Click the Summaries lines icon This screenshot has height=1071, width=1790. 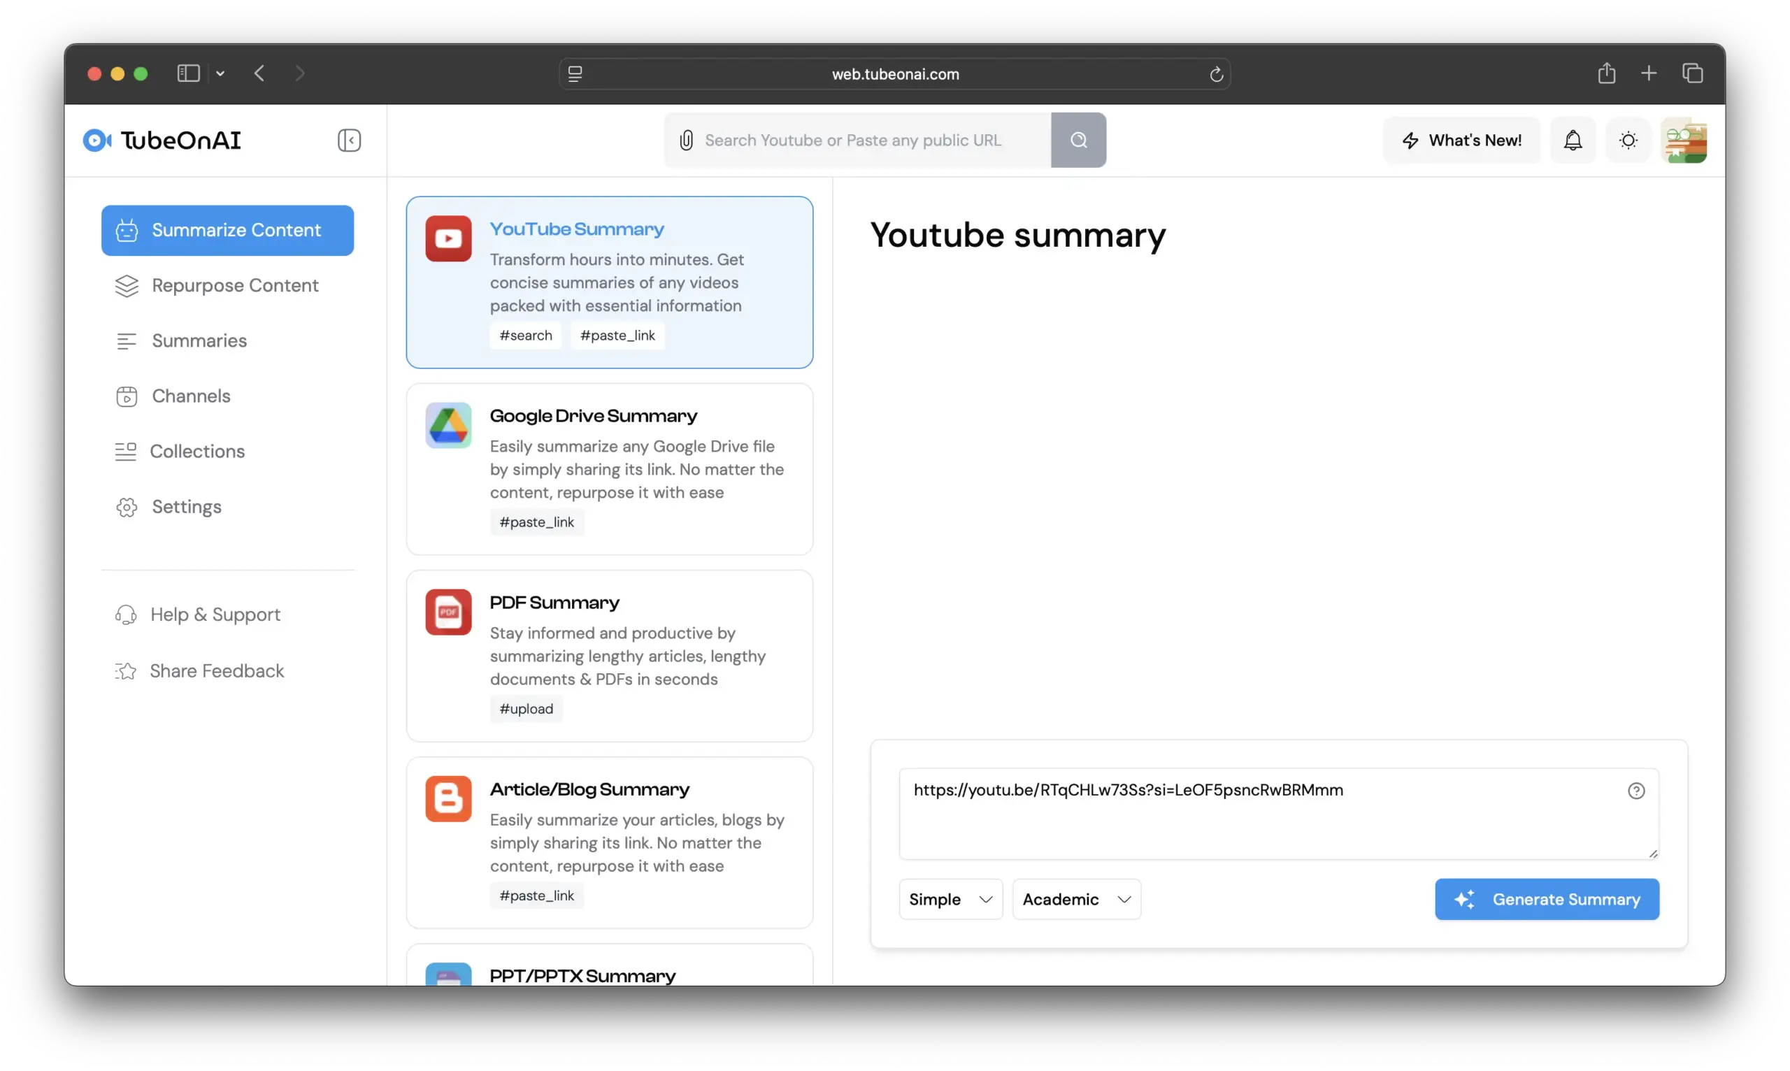pos(127,340)
